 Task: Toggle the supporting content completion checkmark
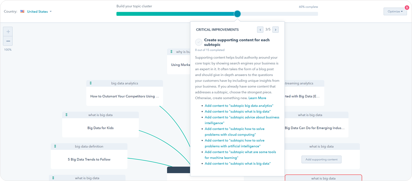tap(198, 42)
